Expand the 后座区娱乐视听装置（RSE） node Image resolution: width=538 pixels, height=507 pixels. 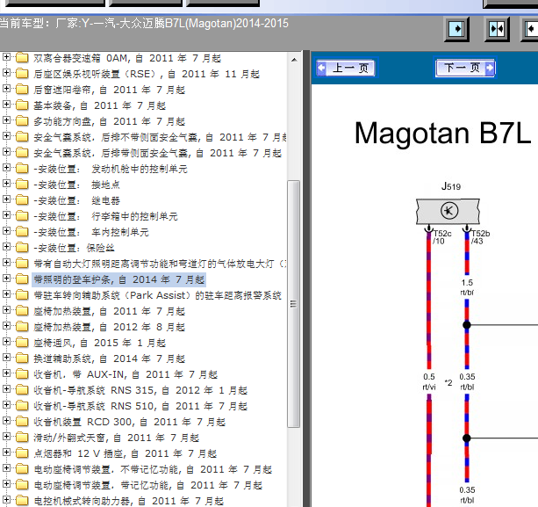pyautogui.click(x=6, y=72)
